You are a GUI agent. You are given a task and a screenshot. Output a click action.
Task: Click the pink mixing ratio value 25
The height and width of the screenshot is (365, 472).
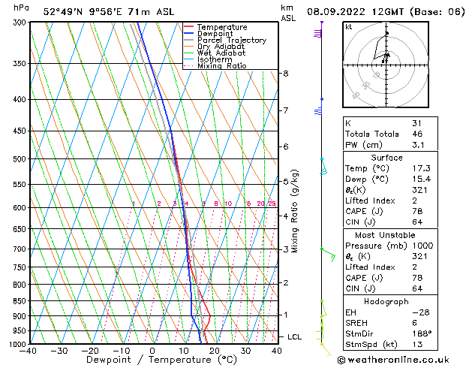272,204
